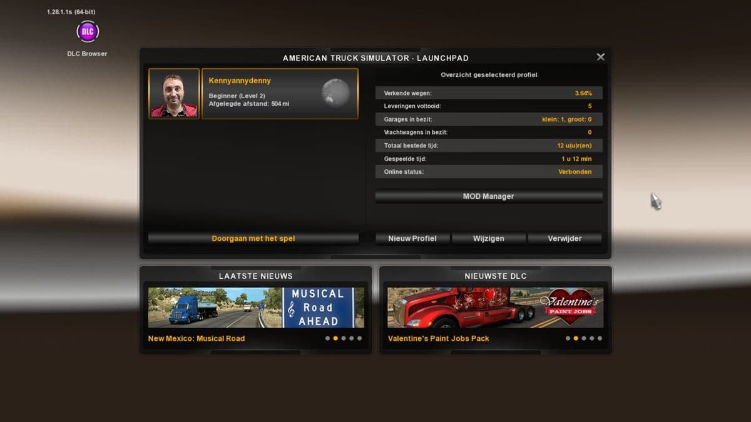Click the Online status Verbonden row

tap(489, 172)
